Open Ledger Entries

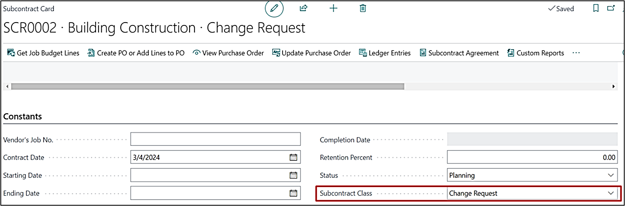385,53
